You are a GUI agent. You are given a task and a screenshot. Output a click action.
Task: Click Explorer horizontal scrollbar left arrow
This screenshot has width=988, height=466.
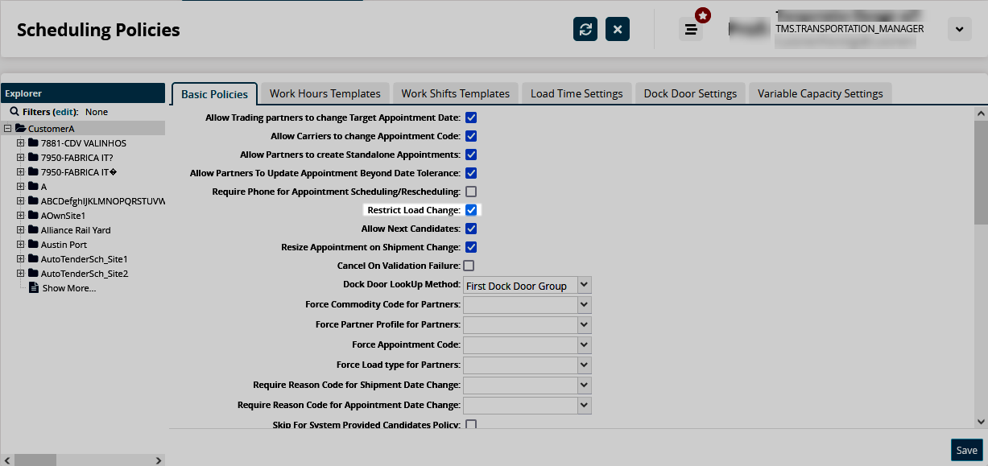(x=6, y=460)
